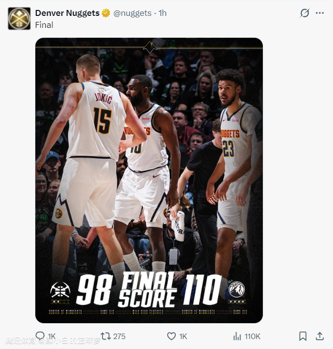
Task: Open the @nuggets handle link
Action: 132,13
